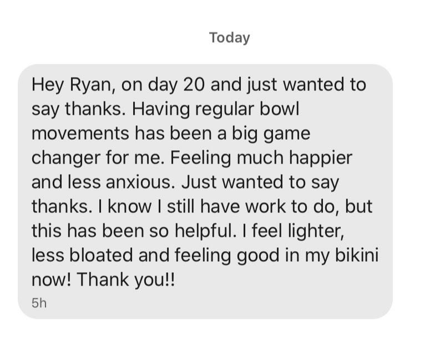The height and width of the screenshot is (351, 425).
Task: Click the word "helpful" in the message
Action: (x=204, y=231)
